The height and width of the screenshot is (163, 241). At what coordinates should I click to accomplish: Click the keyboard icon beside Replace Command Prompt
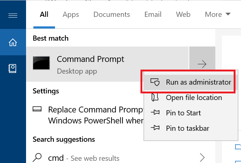click(x=37, y=109)
